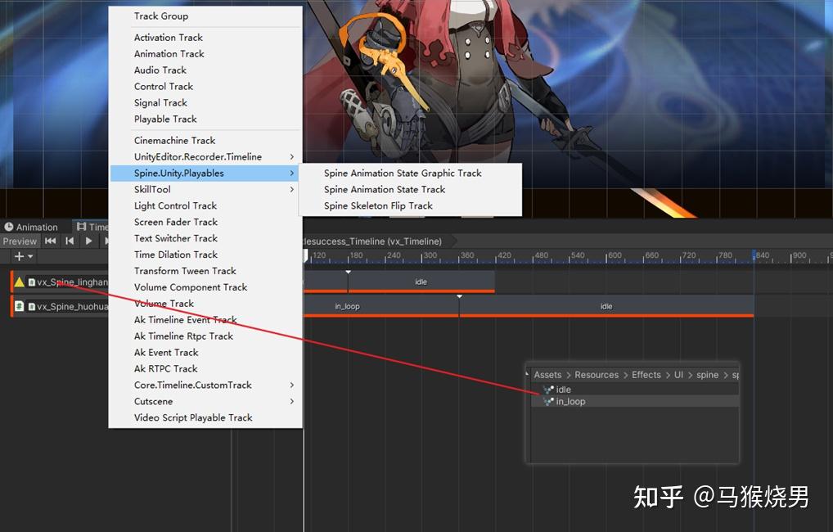Screen dimensions: 833x532
Task: Click the clip blend marker on second track
Action: 460,296
